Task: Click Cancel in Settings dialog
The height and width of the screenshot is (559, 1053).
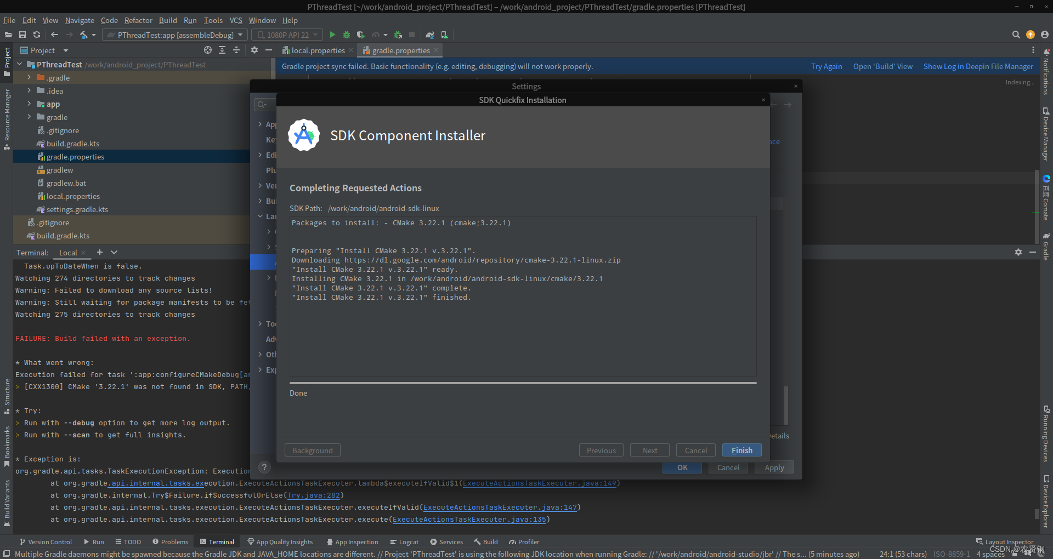Action: pos(728,467)
